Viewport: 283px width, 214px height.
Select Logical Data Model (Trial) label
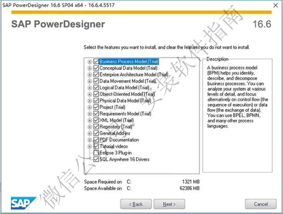coord(124,87)
